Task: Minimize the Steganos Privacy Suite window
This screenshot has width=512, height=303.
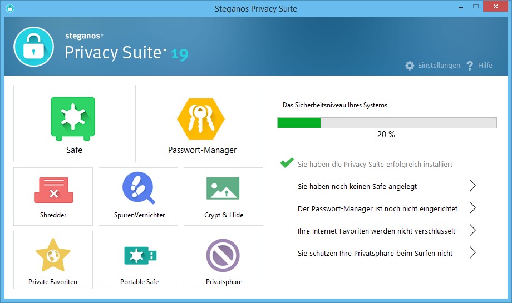Action: (x=461, y=7)
